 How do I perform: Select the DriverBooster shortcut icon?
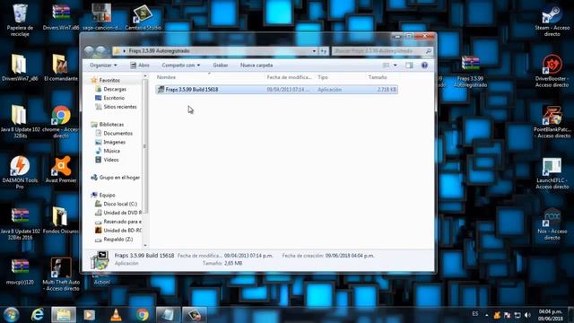point(552,71)
